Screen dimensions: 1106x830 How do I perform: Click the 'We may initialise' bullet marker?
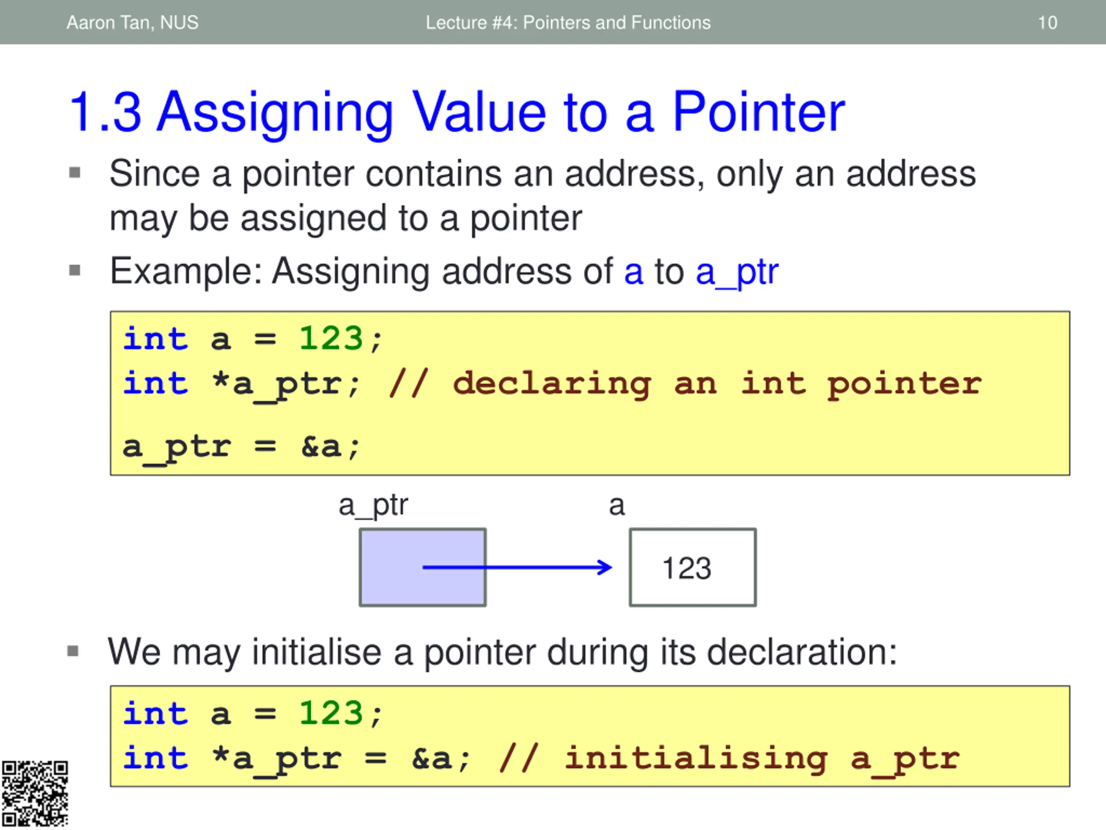[x=73, y=651]
